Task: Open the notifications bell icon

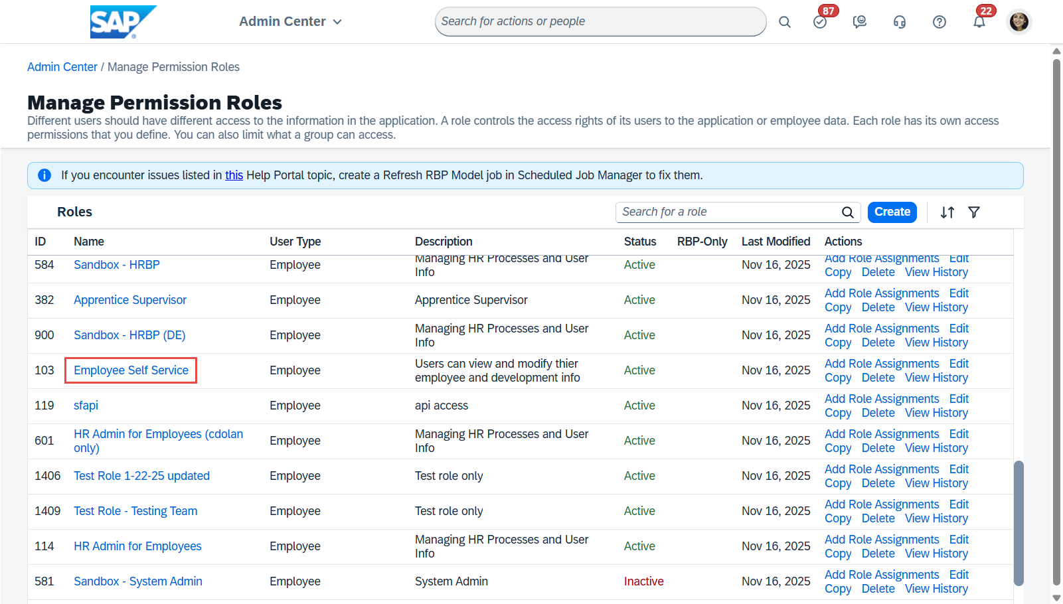Action: tap(979, 22)
